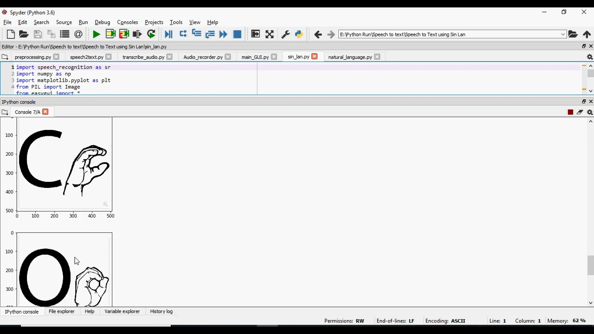
Task: Open the Projects menu
Action: click(x=154, y=22)
